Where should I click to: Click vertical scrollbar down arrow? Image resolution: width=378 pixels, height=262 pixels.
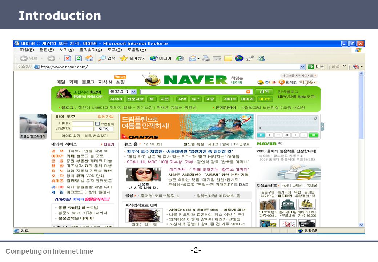[361, 225]
